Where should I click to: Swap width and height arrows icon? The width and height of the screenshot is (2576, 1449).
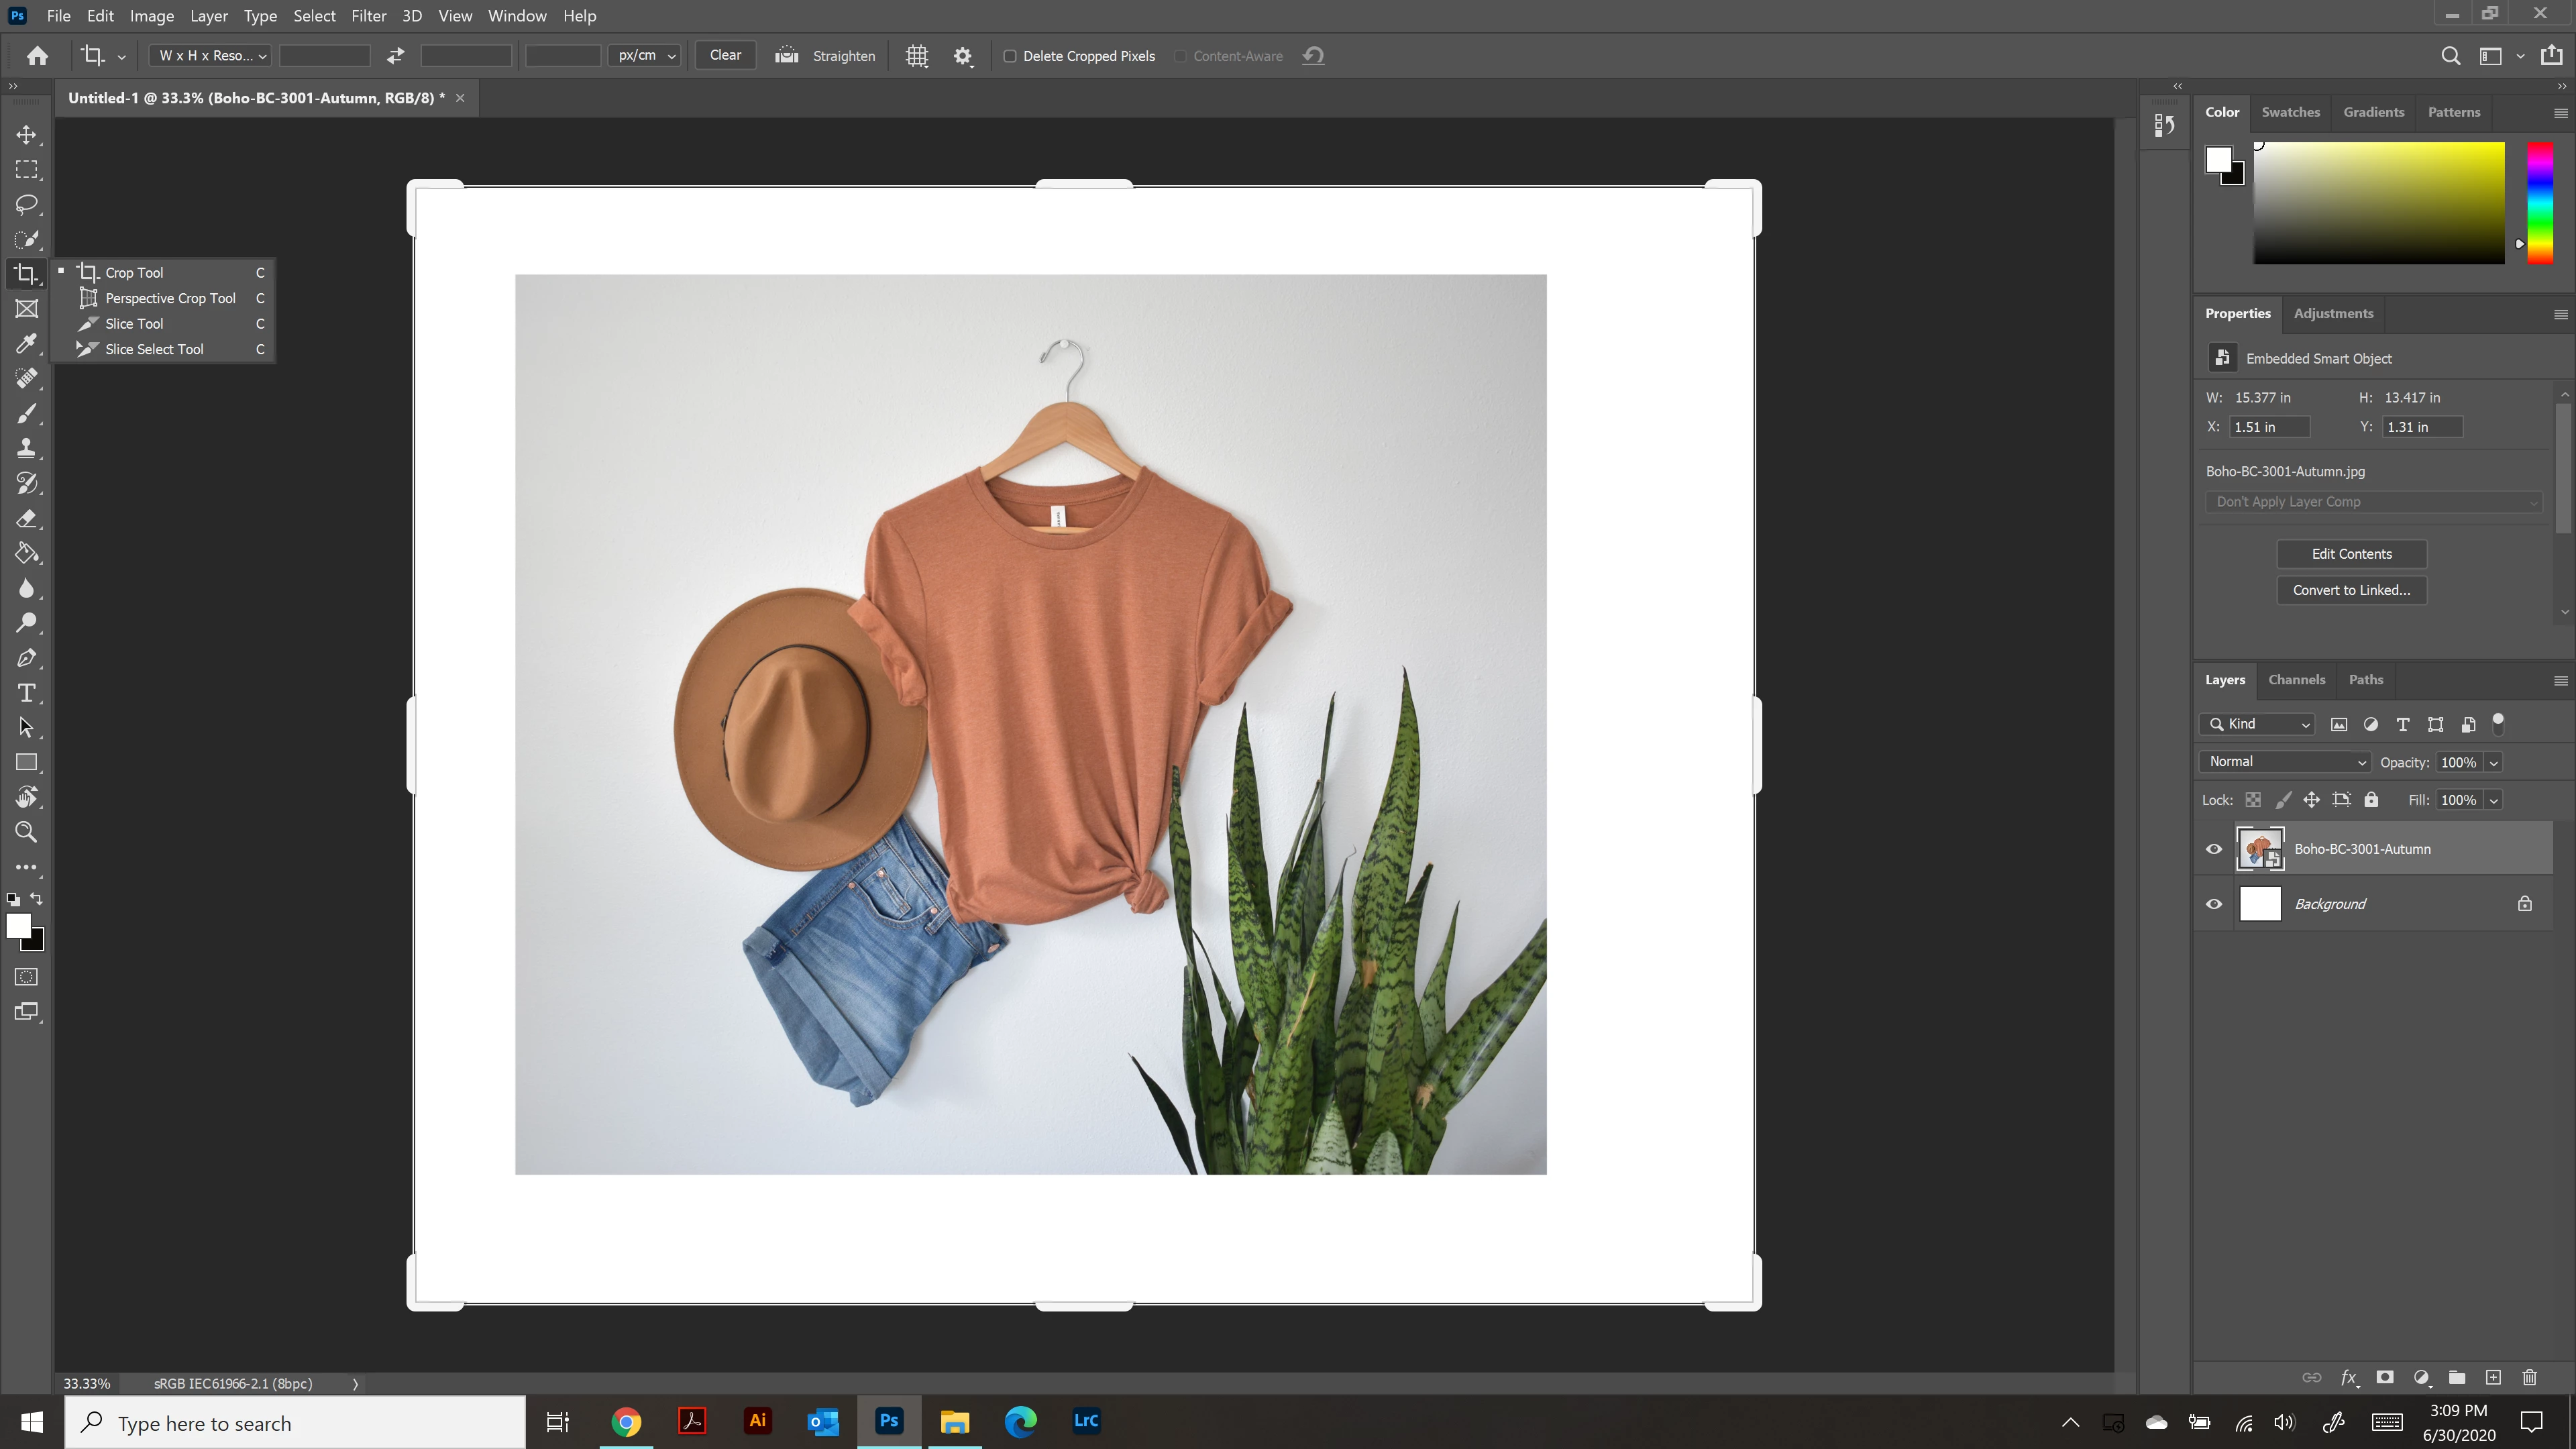tap(396, 56)
